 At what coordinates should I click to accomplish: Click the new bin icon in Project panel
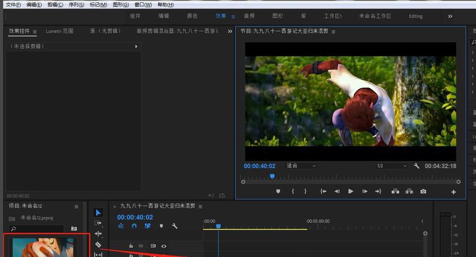point(73,229)
